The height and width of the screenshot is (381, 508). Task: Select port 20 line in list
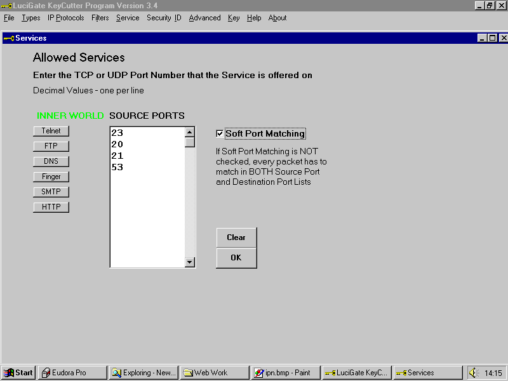click(117, 144)
